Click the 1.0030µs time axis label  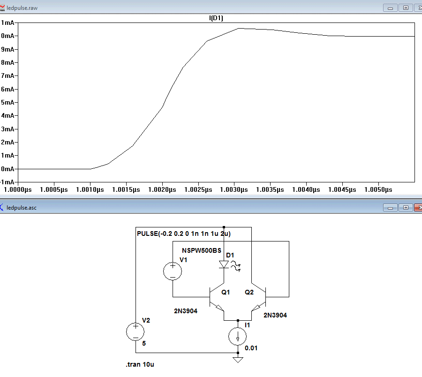tap(234, 190)
